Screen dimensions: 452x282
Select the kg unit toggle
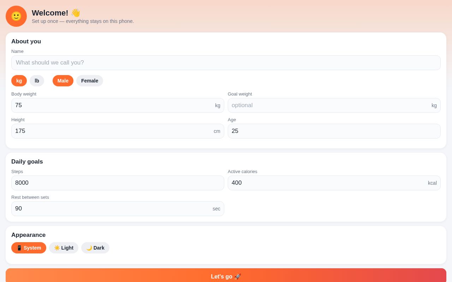click(19, 81)
